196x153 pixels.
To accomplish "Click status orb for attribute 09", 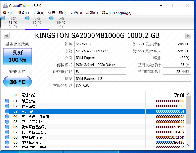I will 7,142.
